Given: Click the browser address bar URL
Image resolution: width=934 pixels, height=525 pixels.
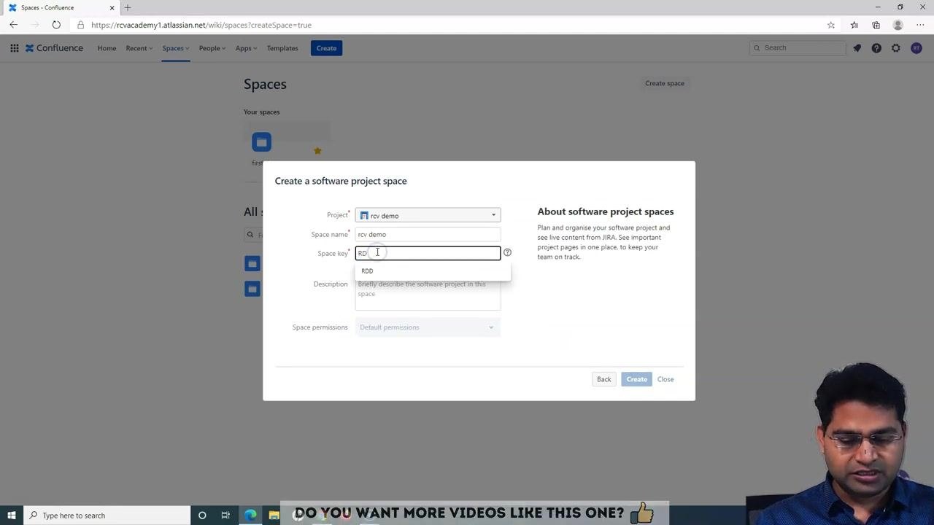Looking at the screenshot, I should [201, 25].
